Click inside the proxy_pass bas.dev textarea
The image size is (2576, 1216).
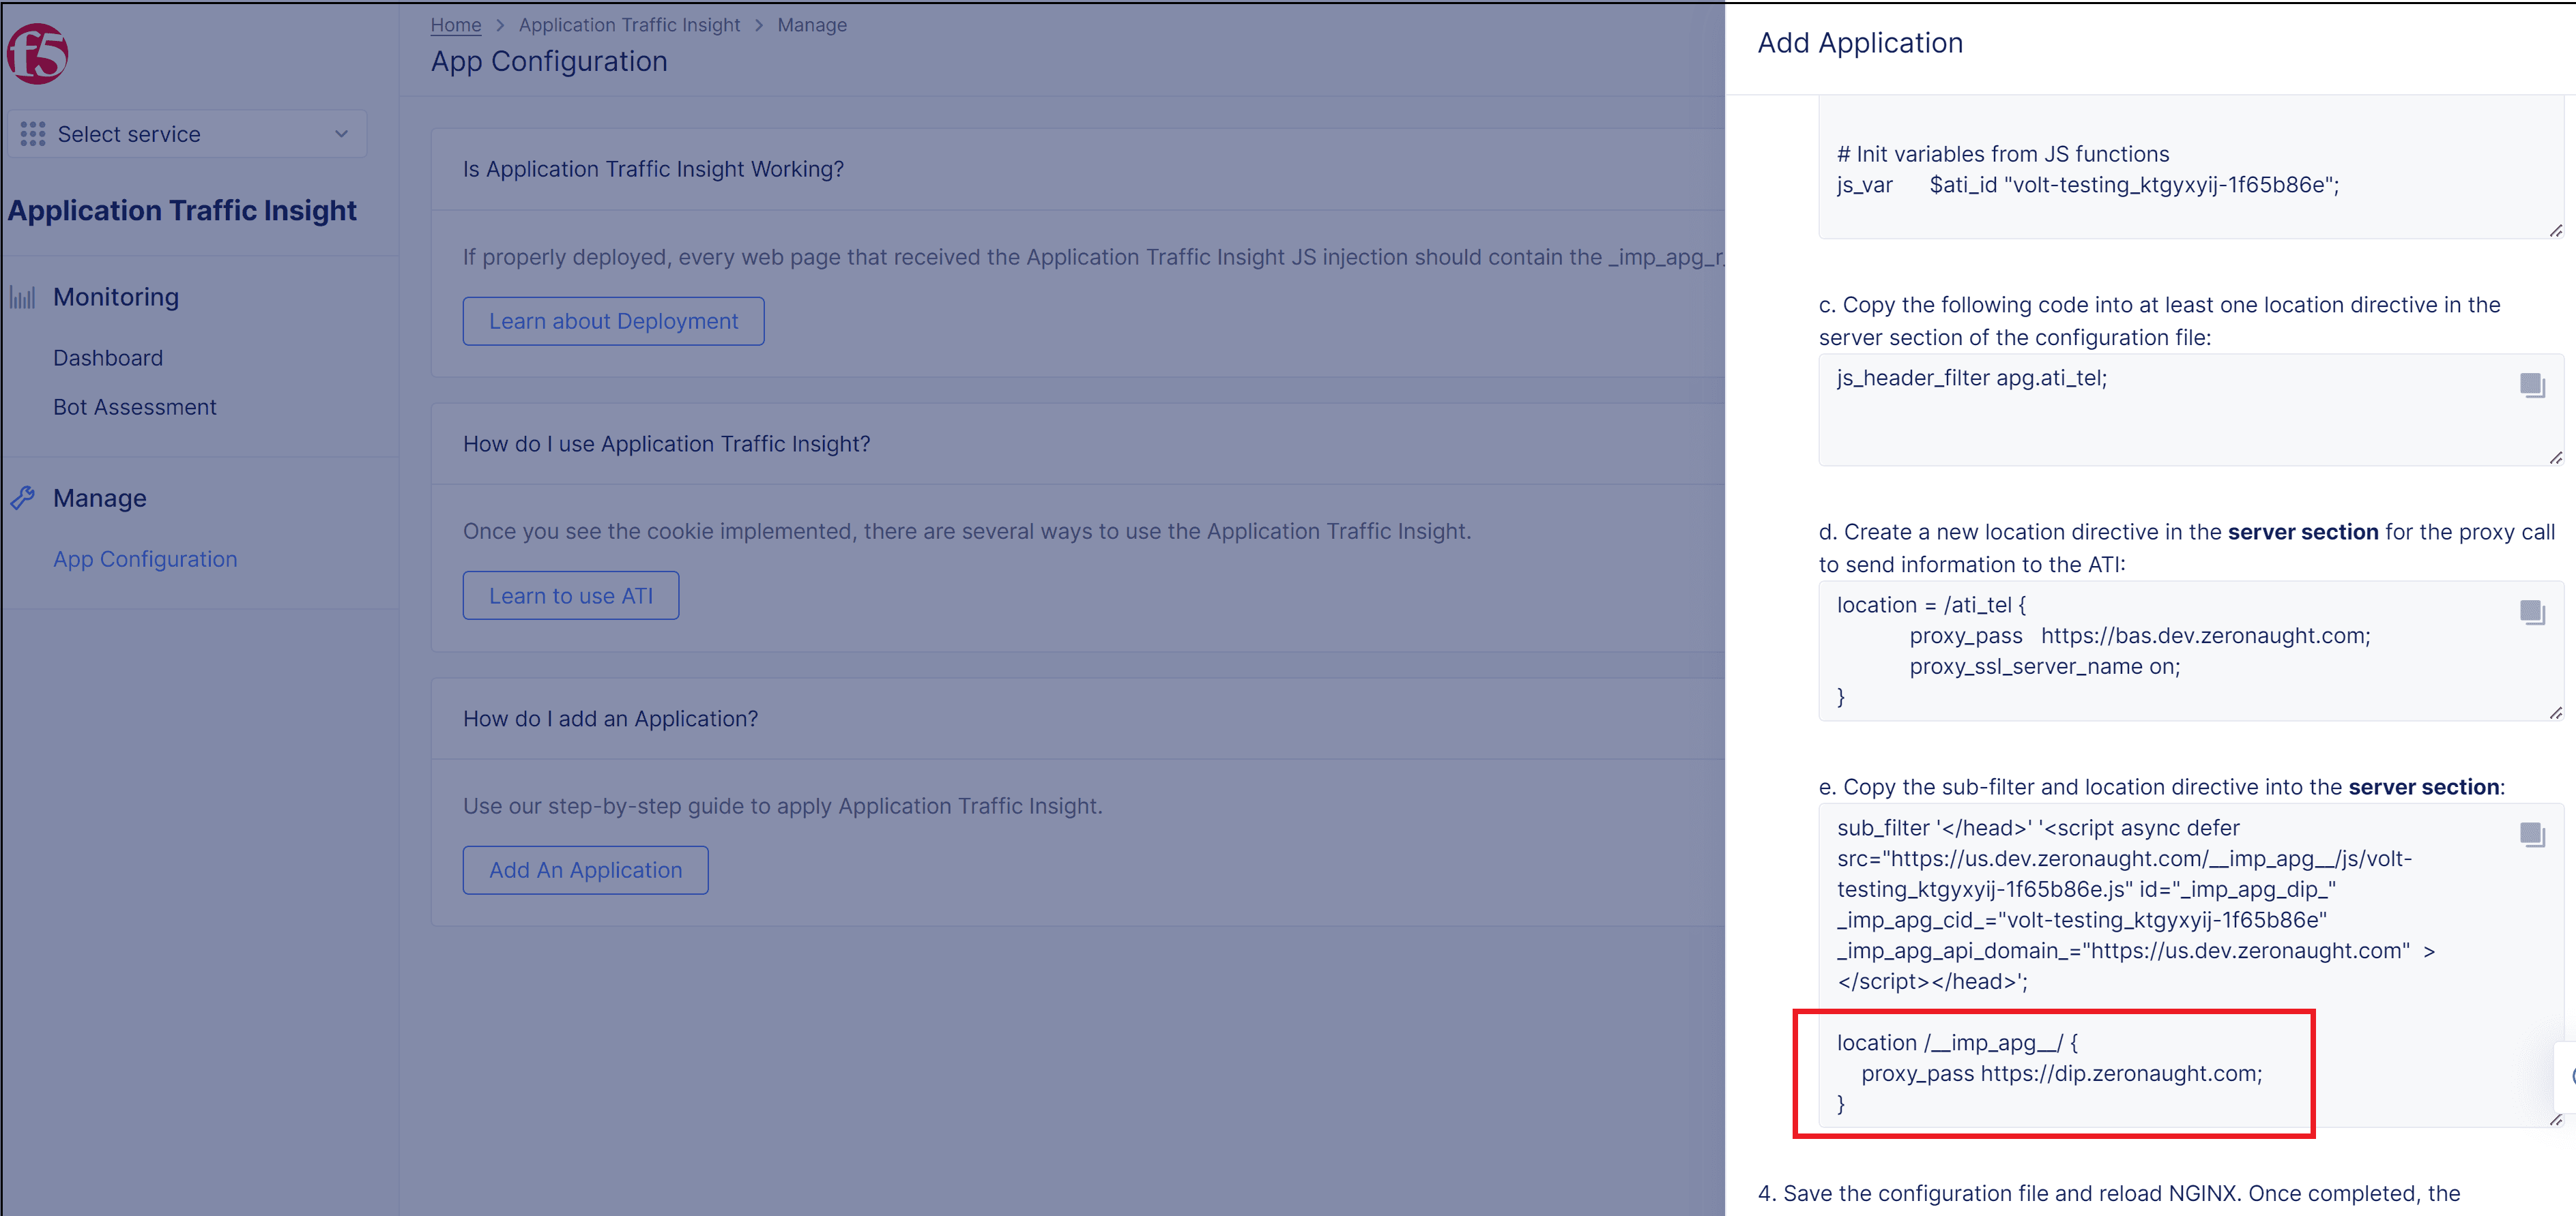click(x=2190, y=651)
